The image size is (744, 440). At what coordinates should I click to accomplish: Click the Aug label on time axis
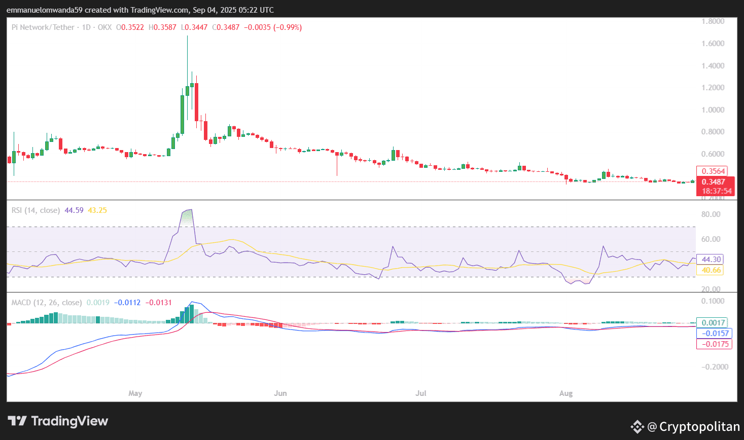coord(566,393)
